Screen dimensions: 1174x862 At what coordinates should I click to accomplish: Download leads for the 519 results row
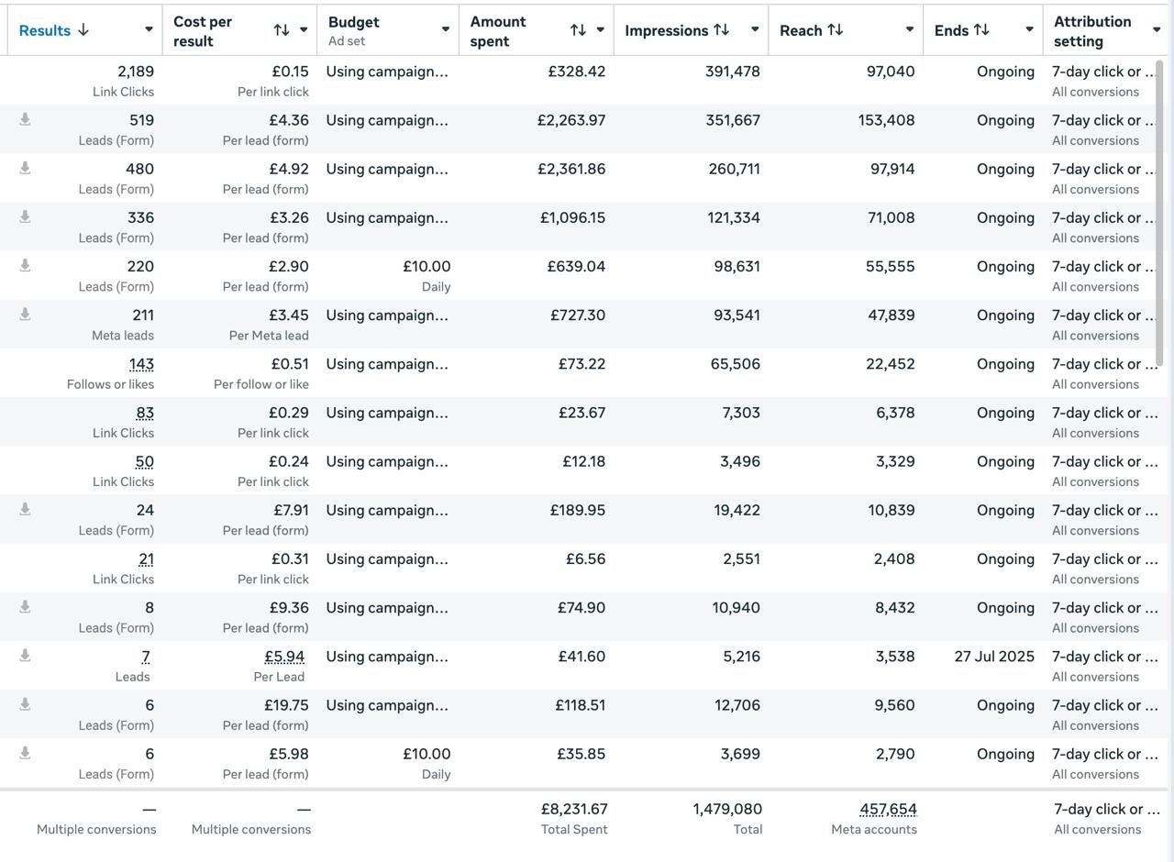point(26,119)
